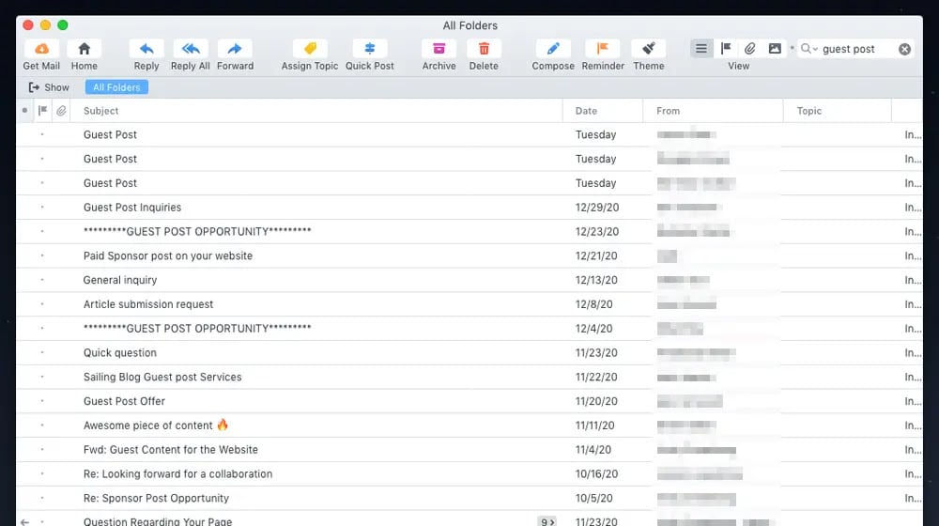Click the 12/8/20 date cell
Screen dimensions: 939x526
(594, 304)
